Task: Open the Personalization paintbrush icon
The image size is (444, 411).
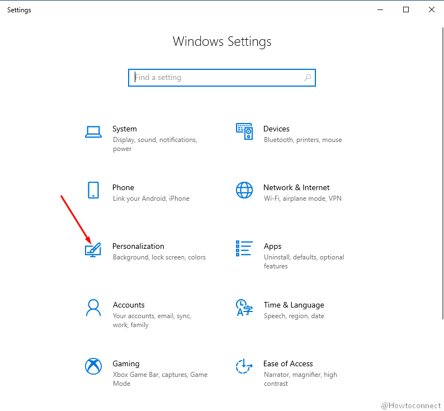Action: [93, 249]
